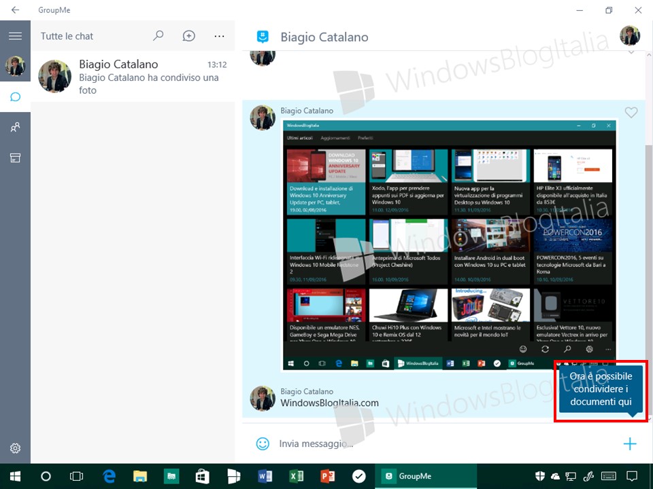
Task: Click the plus attachment button
Action: click(630, 443)
